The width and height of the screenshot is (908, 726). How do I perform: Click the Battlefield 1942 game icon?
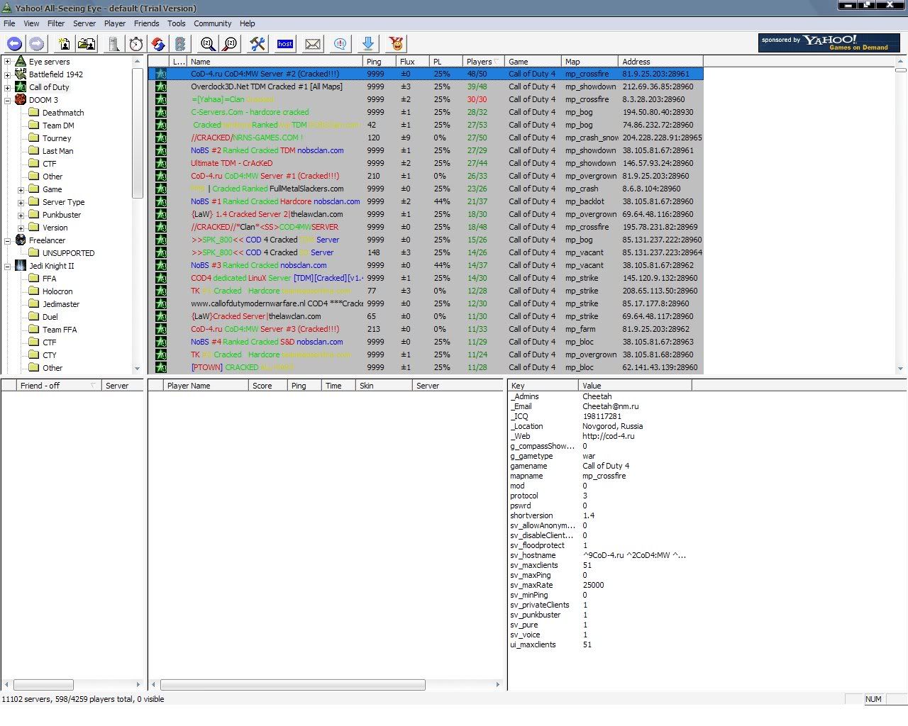click(x=21, y=74)
